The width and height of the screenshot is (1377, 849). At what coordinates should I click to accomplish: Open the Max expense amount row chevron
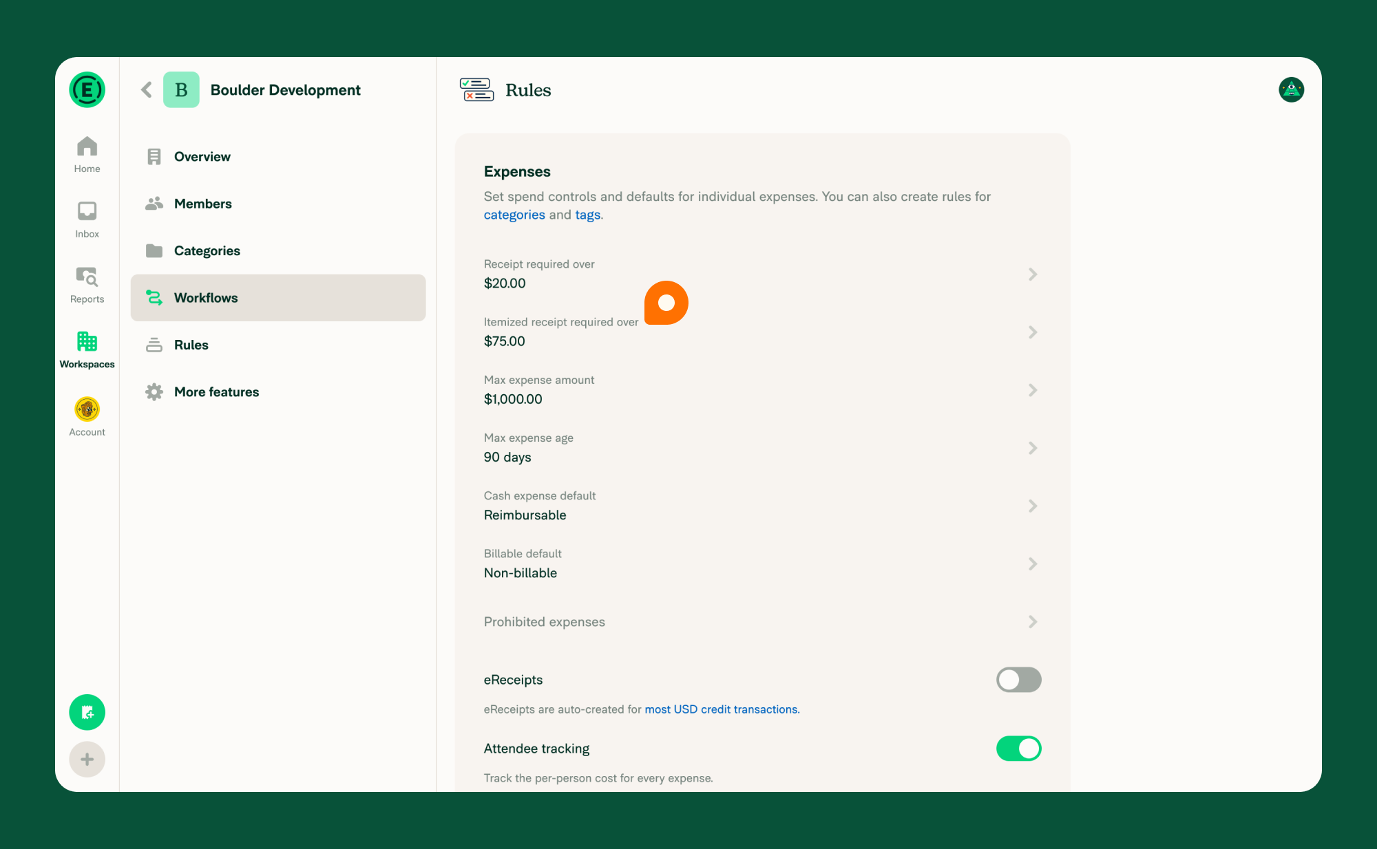(1032, 390)
